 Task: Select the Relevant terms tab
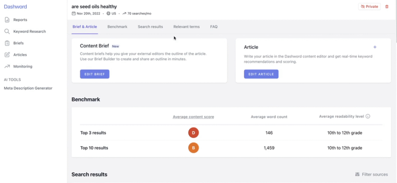186,27
